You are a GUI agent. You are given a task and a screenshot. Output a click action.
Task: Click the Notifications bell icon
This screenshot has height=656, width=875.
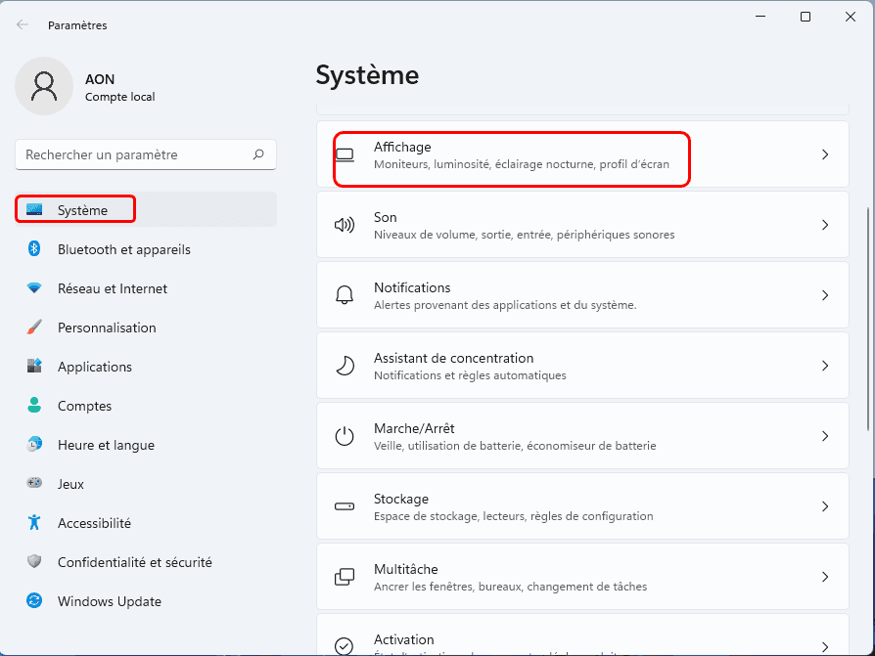click(345, 295)
